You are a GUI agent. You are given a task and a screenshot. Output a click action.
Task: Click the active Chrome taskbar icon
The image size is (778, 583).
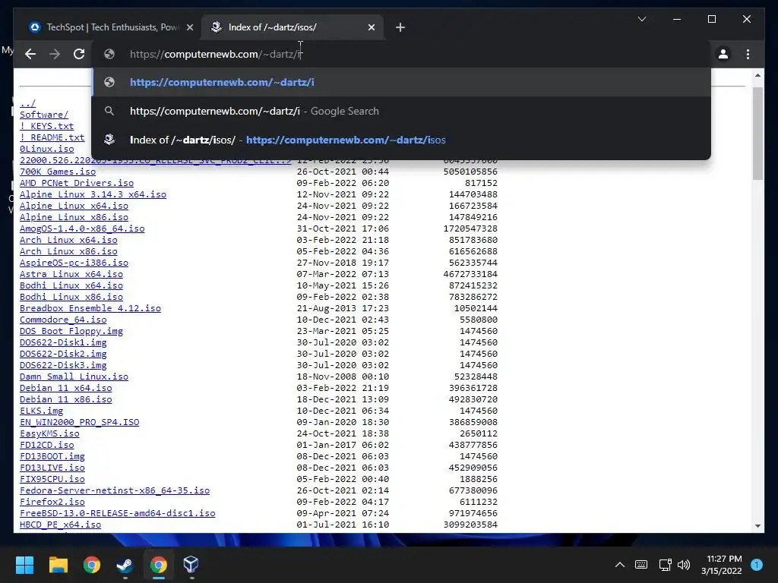coord(158,565)
